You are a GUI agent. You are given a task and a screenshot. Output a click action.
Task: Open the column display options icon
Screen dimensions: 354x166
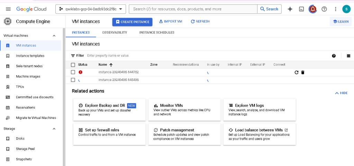click(348, 56)
